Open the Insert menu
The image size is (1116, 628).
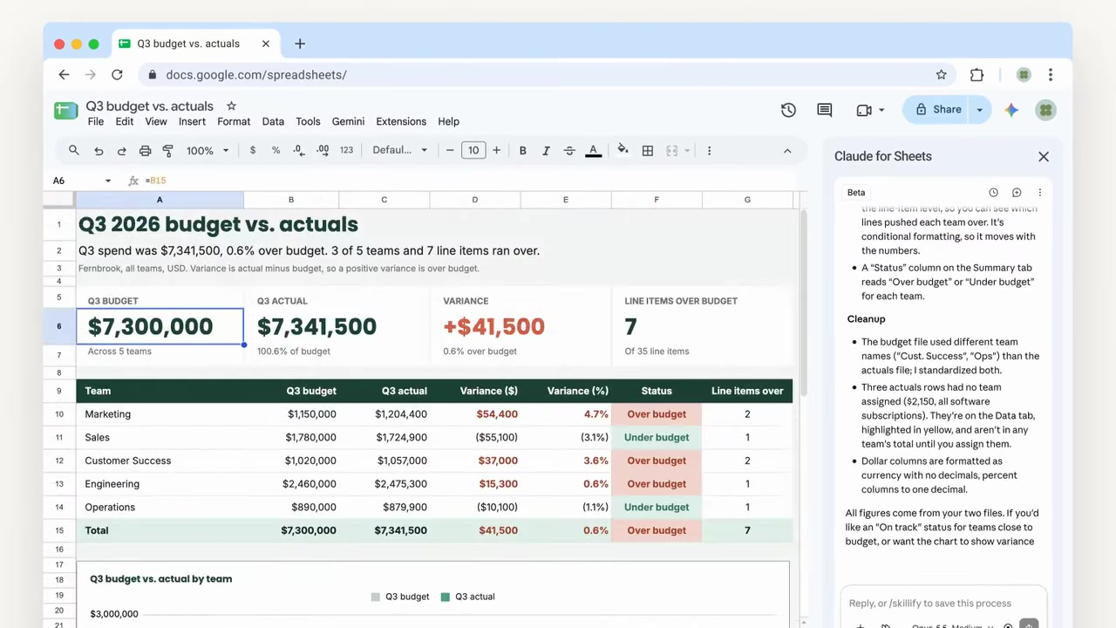tap(192, 121)
